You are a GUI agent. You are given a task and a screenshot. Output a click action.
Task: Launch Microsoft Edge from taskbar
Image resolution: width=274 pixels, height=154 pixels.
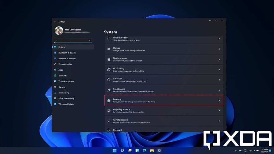pos(144,151)
